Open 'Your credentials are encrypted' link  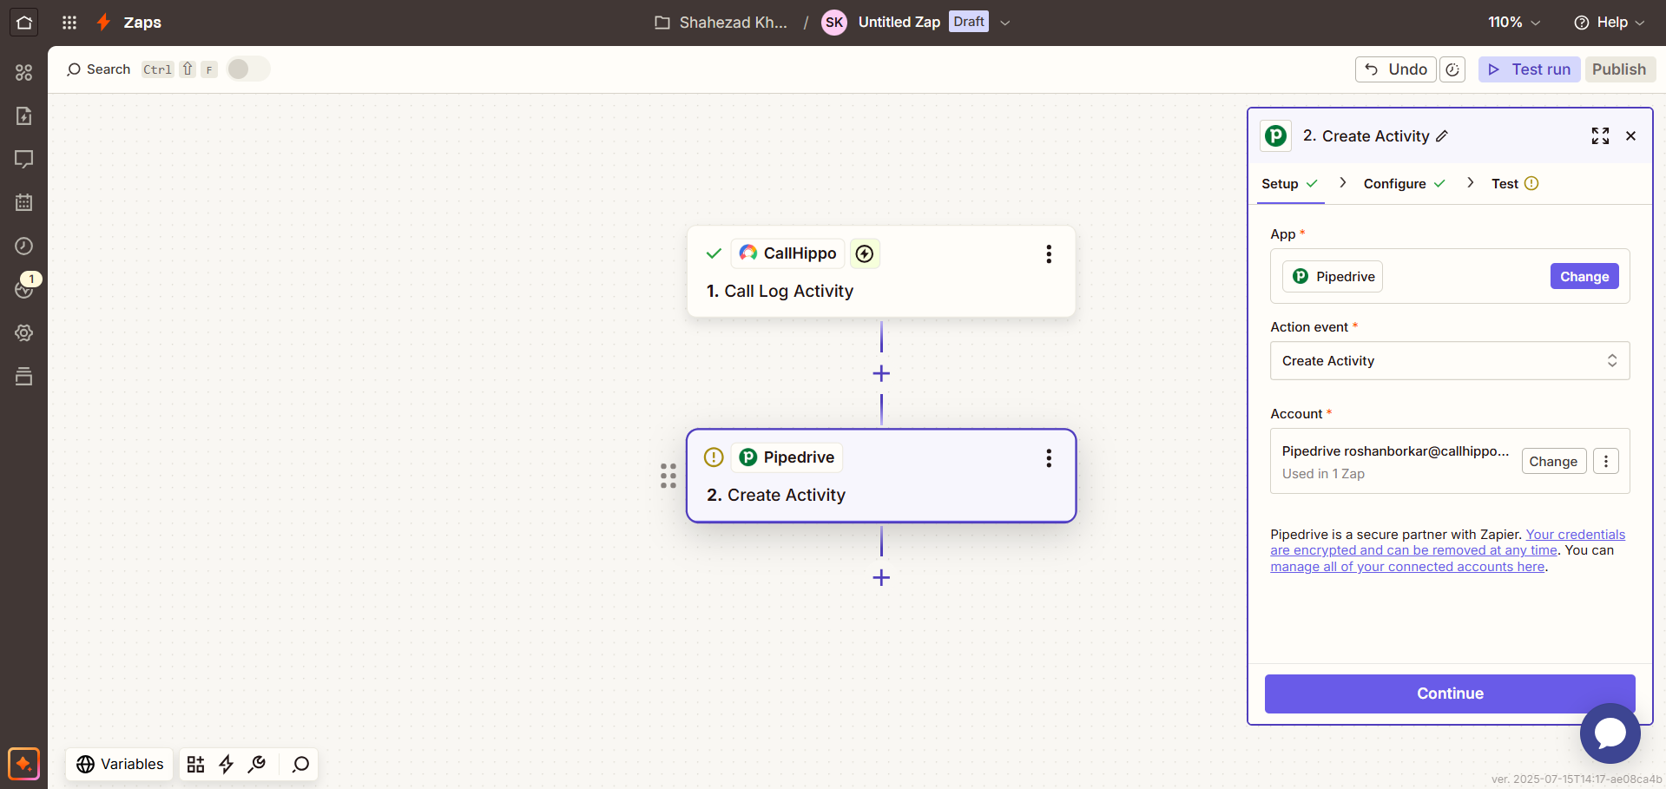(1447, 542)
